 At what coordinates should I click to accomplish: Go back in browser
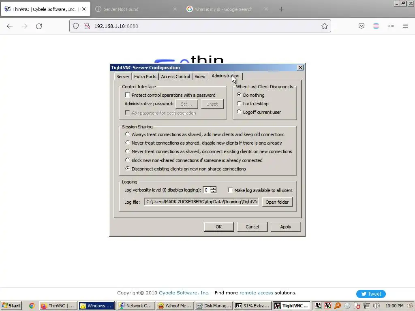pyautogui.click(x=10, y=26)
